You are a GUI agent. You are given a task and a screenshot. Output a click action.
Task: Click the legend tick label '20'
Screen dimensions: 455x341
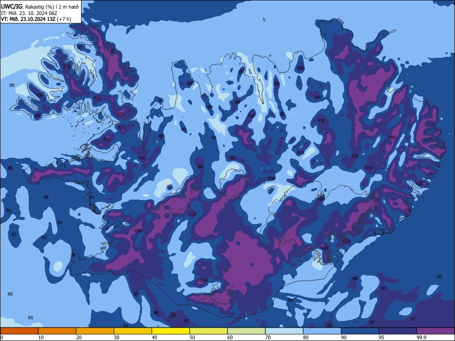coord(79,337)
